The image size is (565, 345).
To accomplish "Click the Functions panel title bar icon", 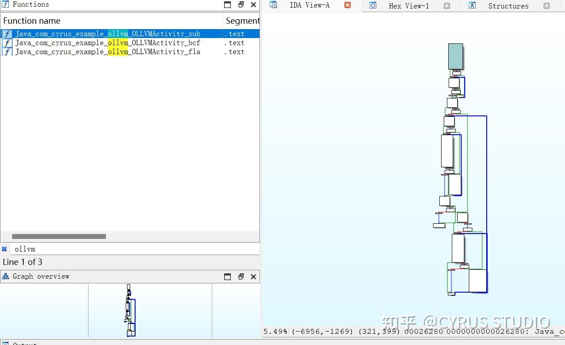I will [x=5, y=4].
